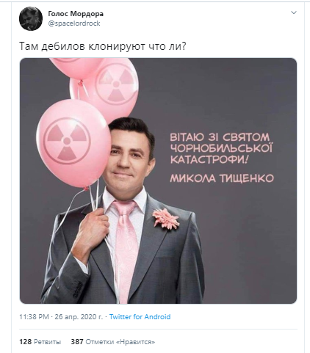Click the МИКОЛА ТИЩЕНКО caption in image
This screenshot has height=353, width=310.
tap(222, 178)
